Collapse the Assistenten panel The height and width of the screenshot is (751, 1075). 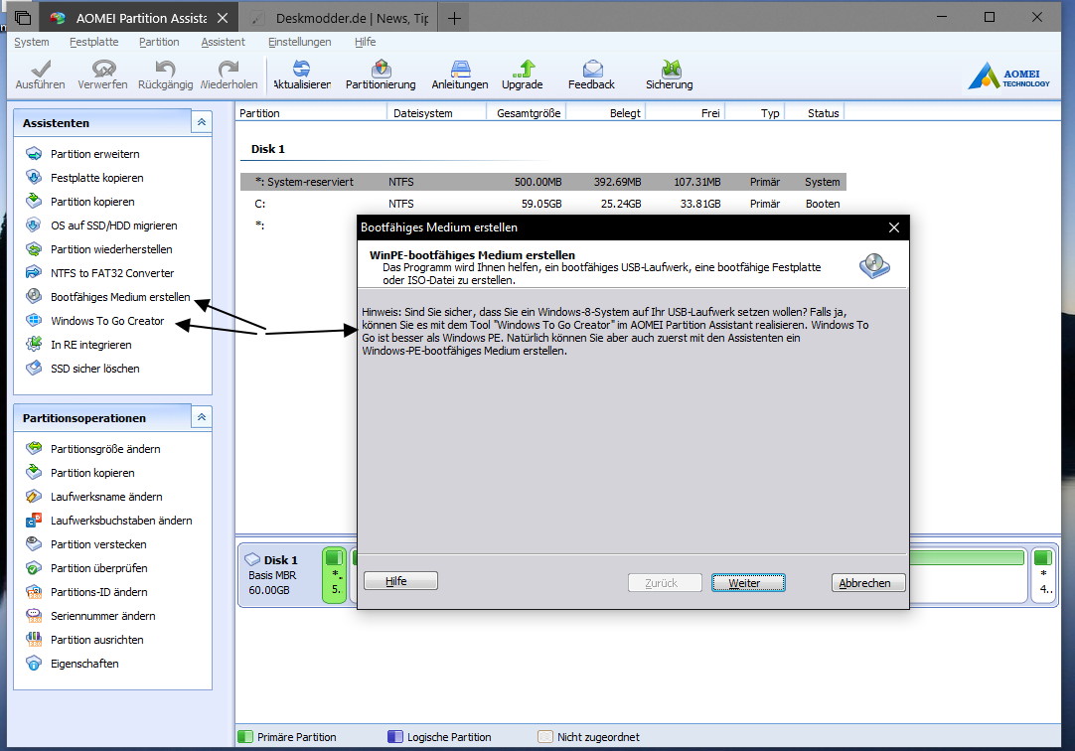(202, 122)
